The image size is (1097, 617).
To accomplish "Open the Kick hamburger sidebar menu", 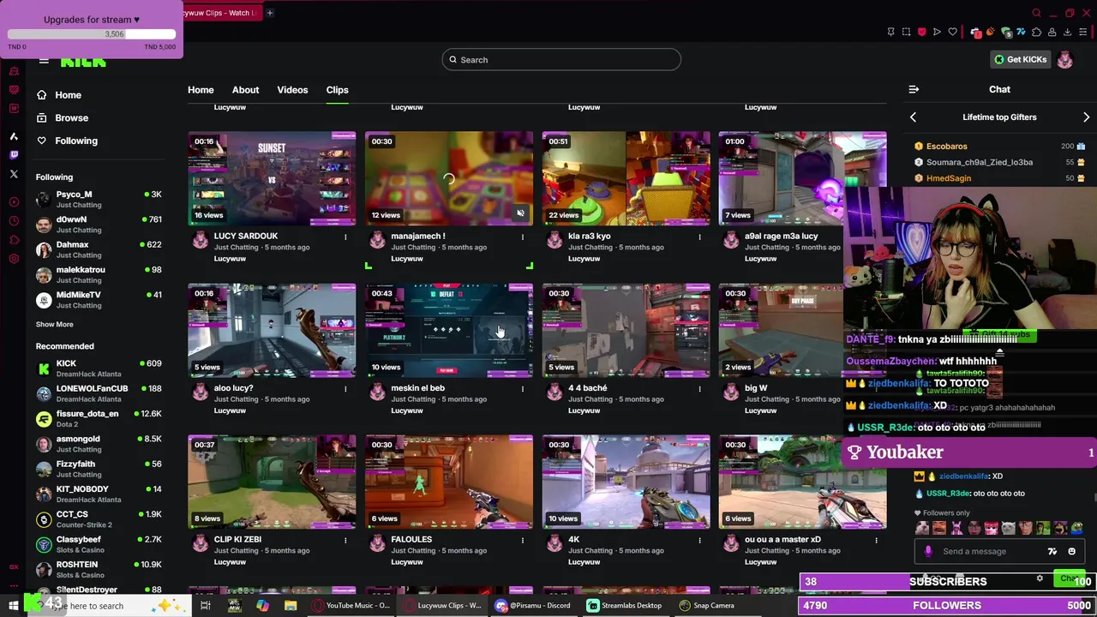I will coord(44,61).
